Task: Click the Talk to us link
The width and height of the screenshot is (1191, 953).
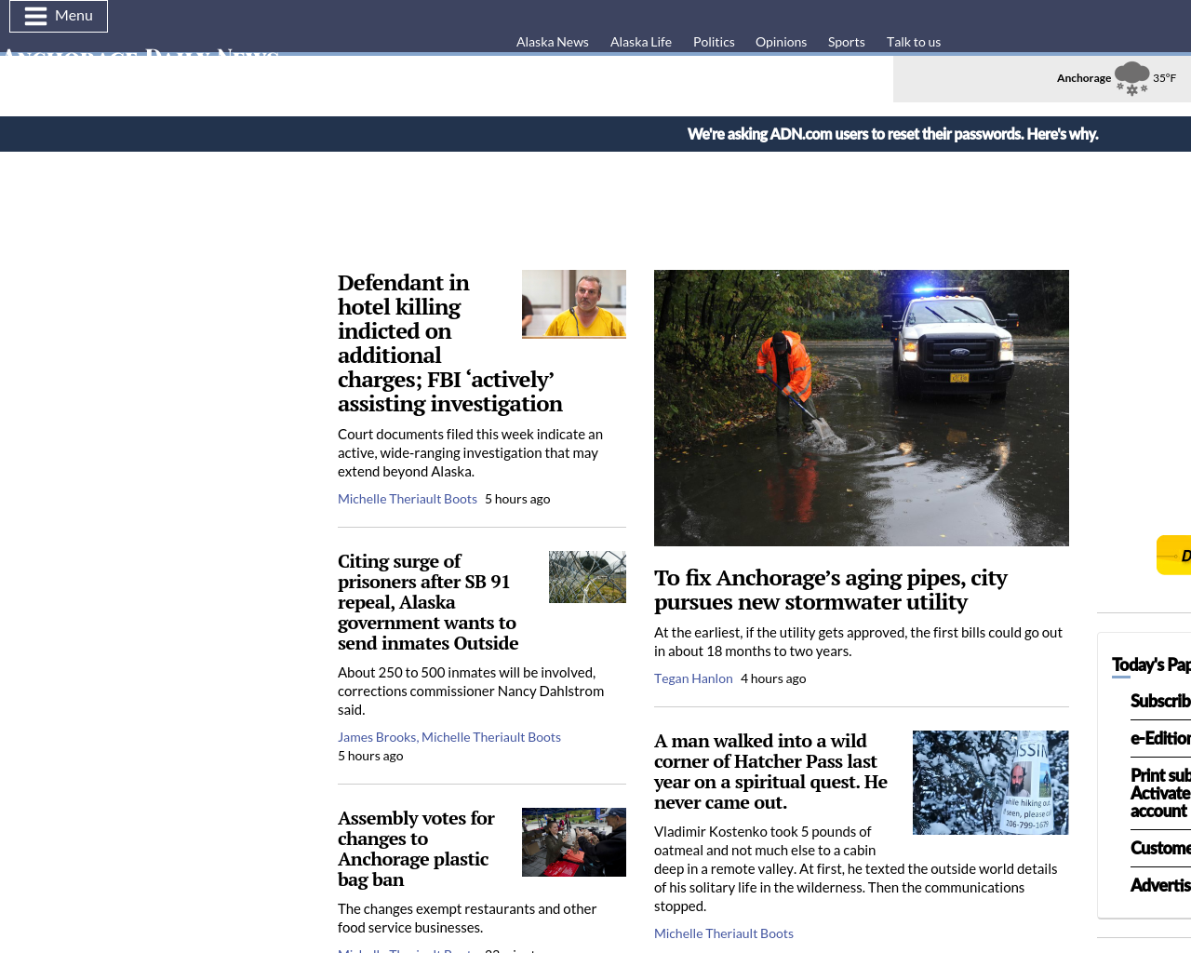Action: [913, 42]
